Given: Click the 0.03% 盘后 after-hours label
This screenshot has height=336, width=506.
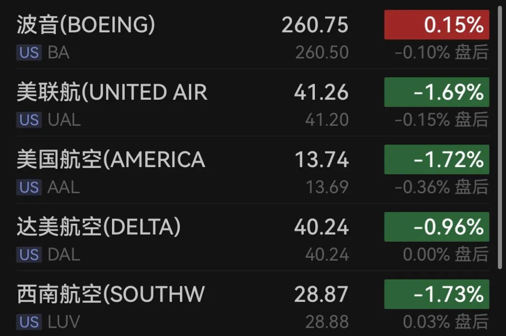Looking at the screenshot, I should (x=446, y=322).
